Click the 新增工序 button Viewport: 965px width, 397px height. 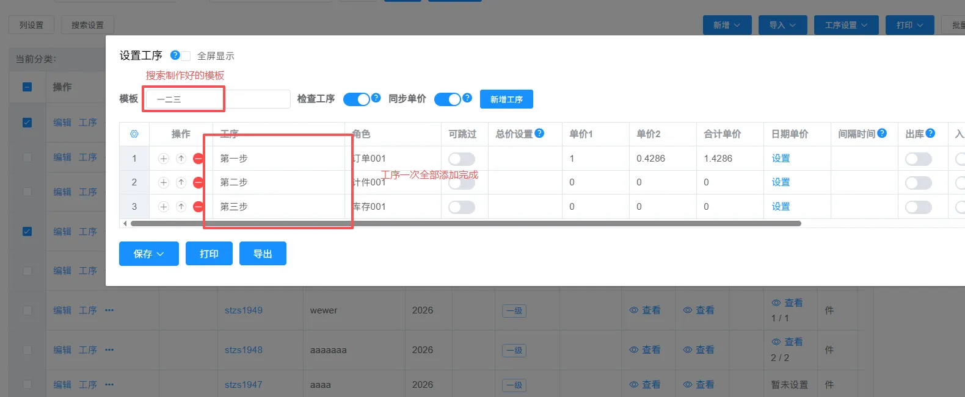click(506, 99)
